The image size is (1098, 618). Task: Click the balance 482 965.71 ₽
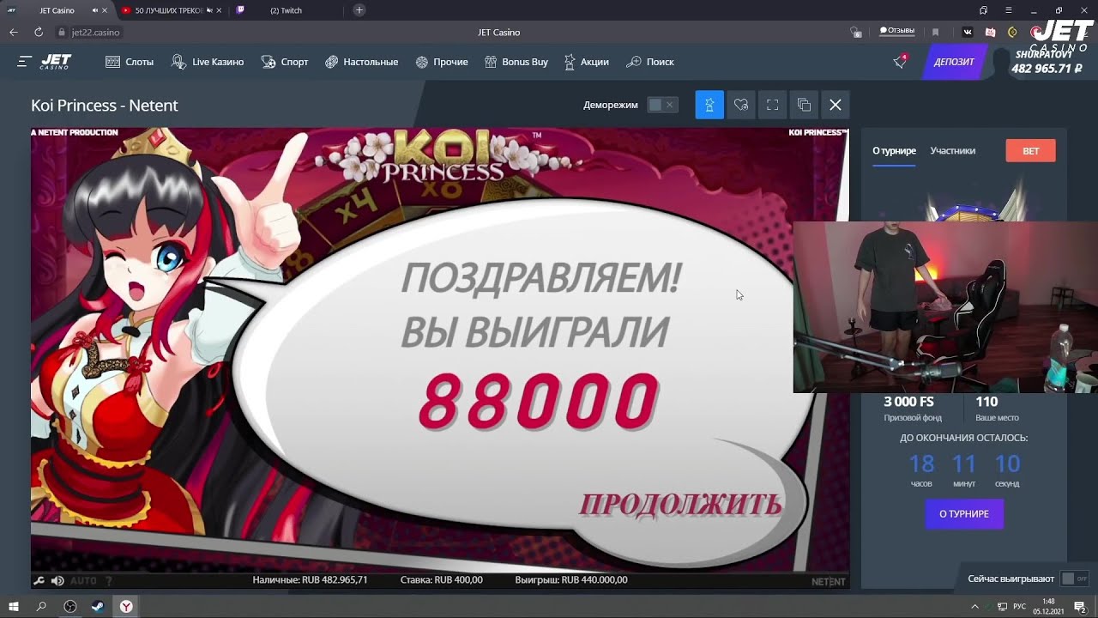[x=1047, y=69]
